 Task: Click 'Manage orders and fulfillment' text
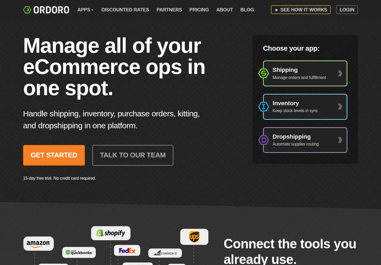tap(299, 78)
